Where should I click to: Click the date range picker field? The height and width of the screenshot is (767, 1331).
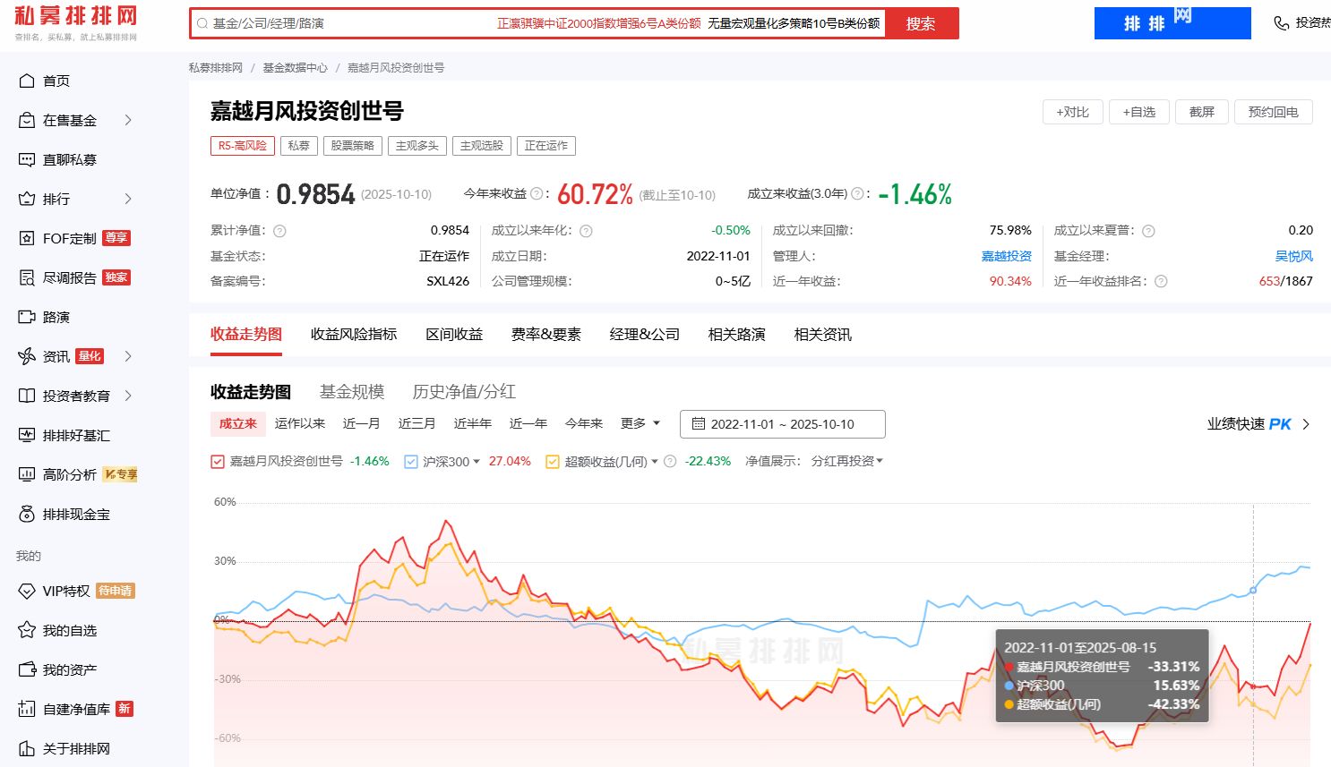point(782,424)
